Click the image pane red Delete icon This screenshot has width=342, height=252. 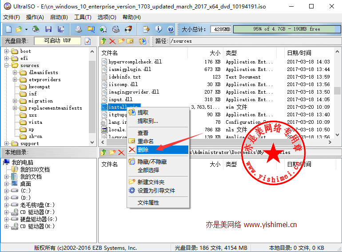click(112, 41)
